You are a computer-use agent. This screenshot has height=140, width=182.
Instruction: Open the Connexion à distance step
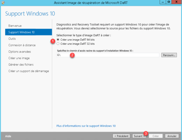tap(22, 45)
